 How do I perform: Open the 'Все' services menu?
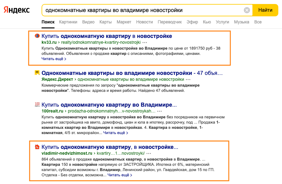(x=258, y=22)
